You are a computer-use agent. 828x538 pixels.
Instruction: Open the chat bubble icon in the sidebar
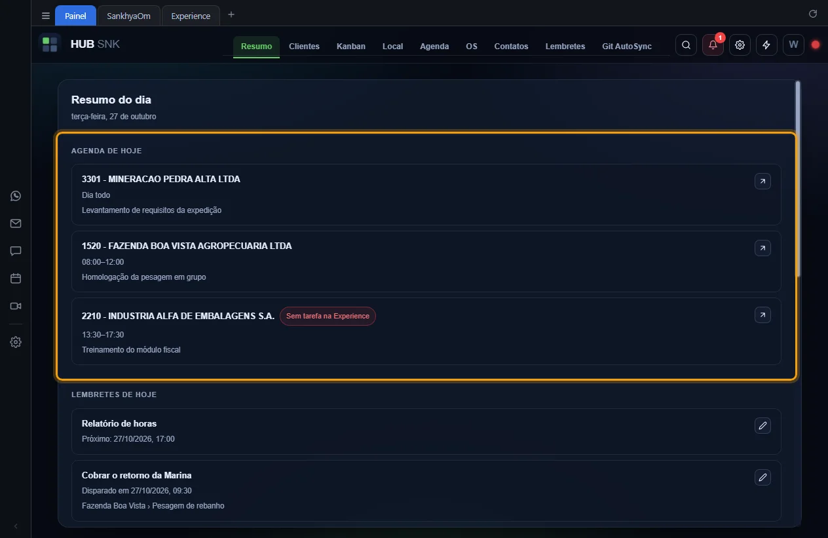pyautogui.click(x=16, y=251)
